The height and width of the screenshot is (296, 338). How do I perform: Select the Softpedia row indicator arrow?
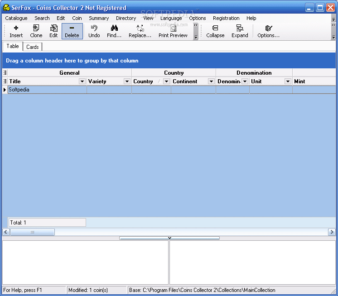pyautogui.click(x=5, y=90)
